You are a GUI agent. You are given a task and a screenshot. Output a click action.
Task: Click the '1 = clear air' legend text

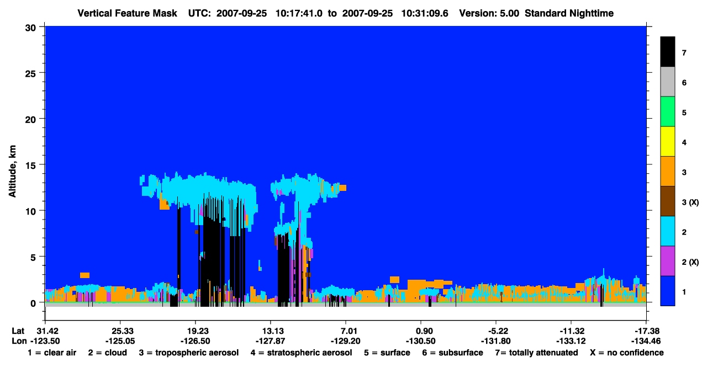(52, 353)
